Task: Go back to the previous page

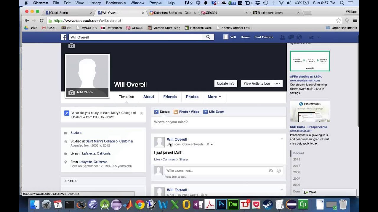Action: click(27, 21)
